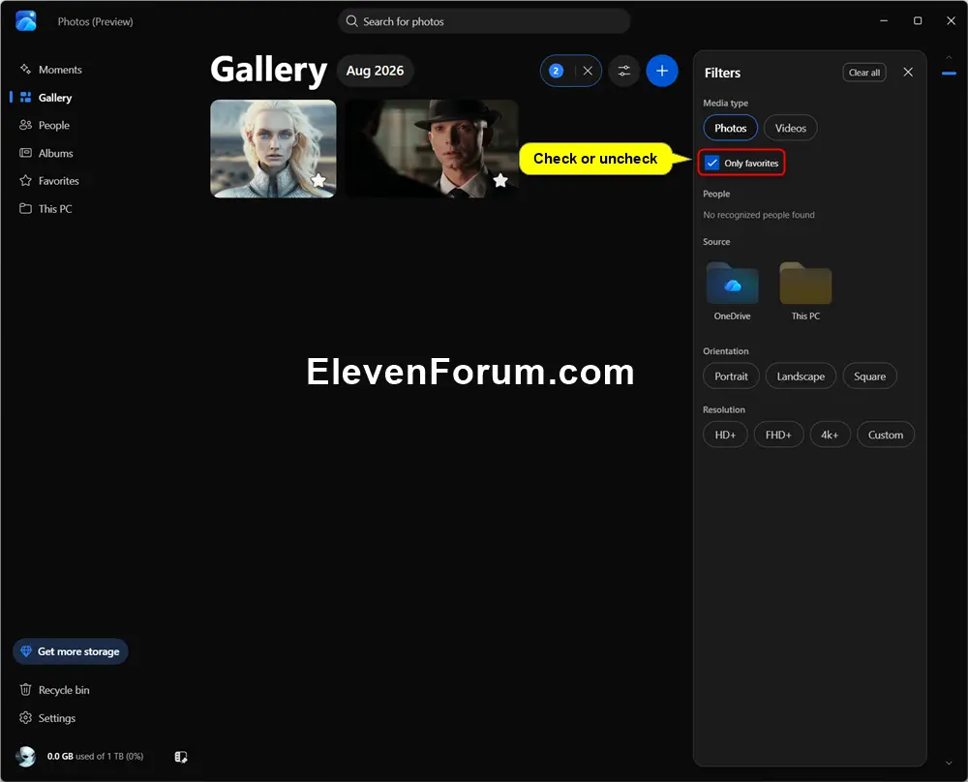Click the Photos app logo icon
Screen dimensions: 968x782
pos(26,21)
